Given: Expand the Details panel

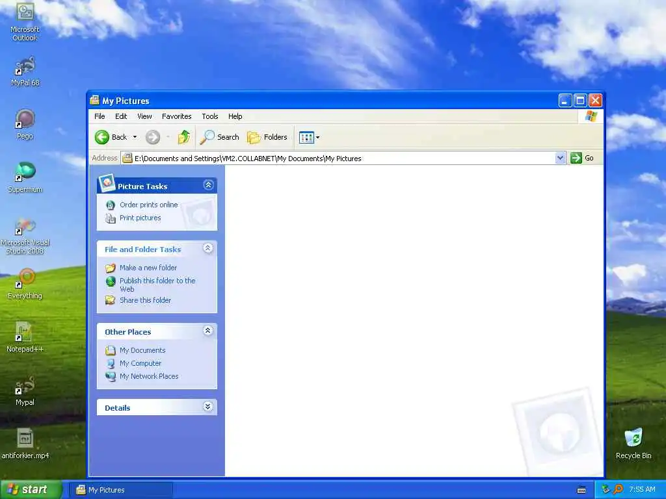Looking at the screenshot, I should point(207,407).
